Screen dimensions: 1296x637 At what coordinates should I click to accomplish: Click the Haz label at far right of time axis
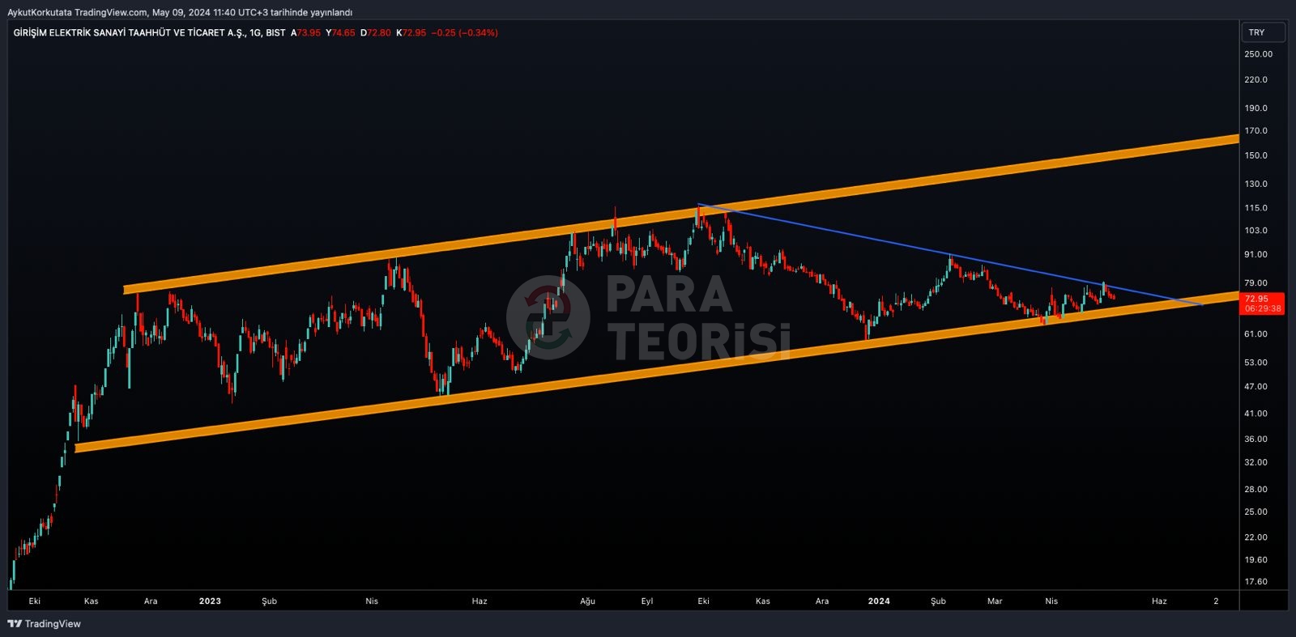[1159, 601]
